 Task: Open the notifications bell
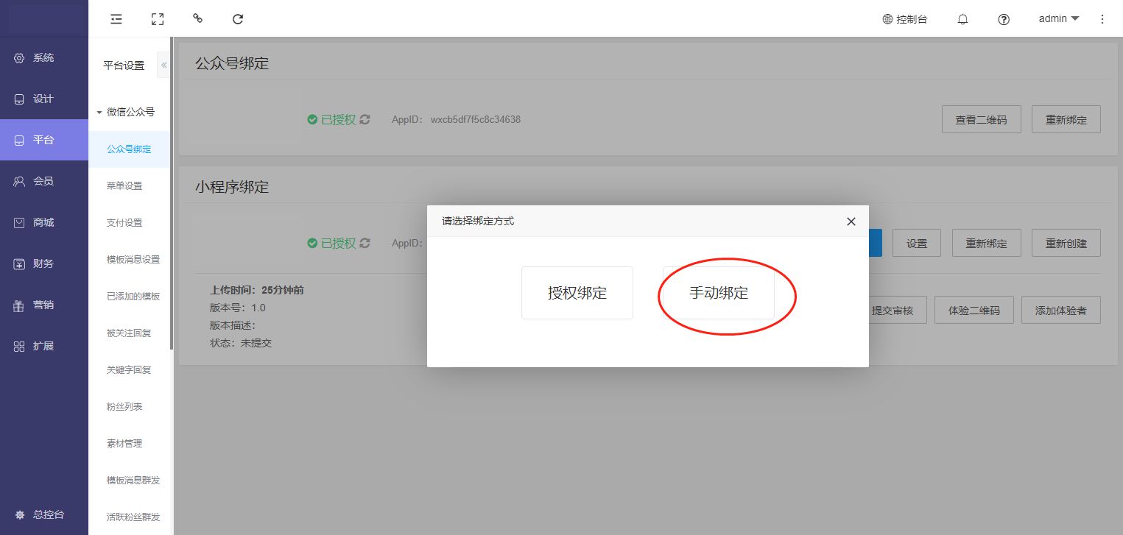point(962,20)
